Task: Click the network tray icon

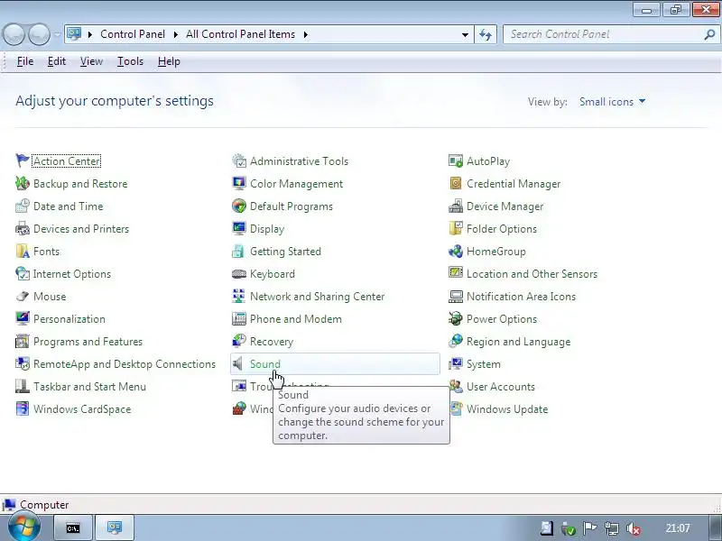Action: click(x=612, y=528)
